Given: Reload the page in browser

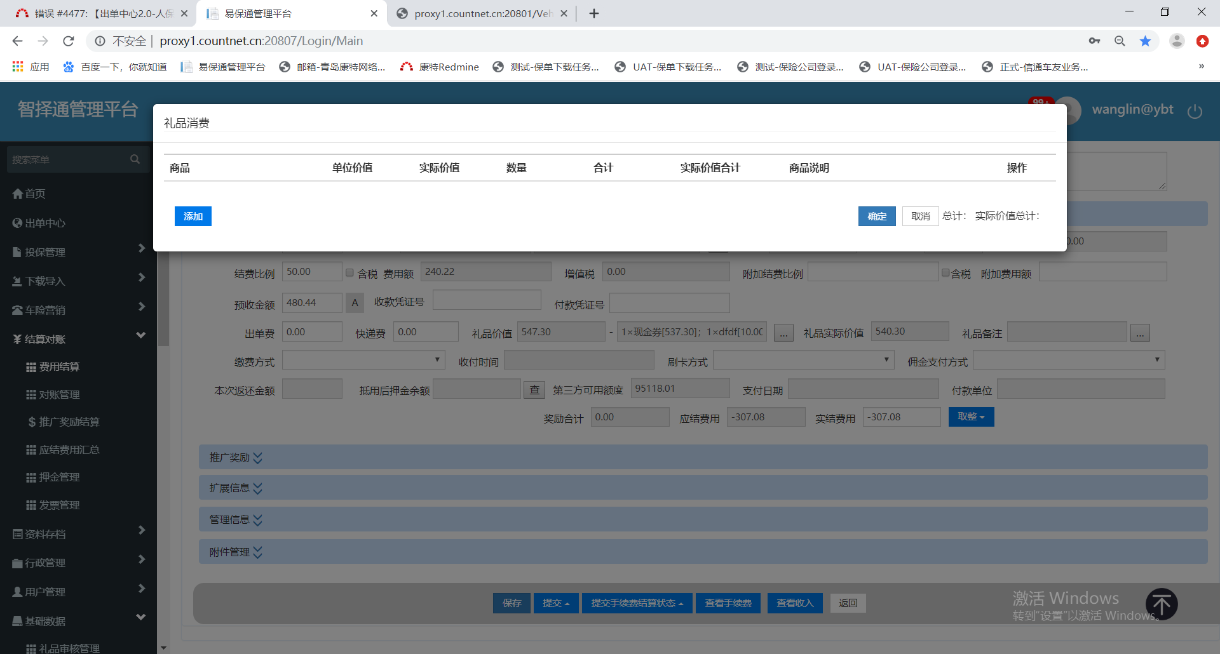Looking at the screenshot, I should point(69,41).
